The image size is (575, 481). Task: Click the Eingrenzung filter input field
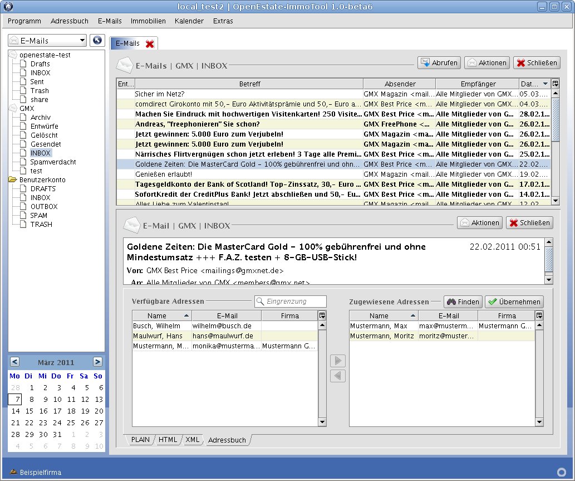pyautogui.click(x=295, y=302)
